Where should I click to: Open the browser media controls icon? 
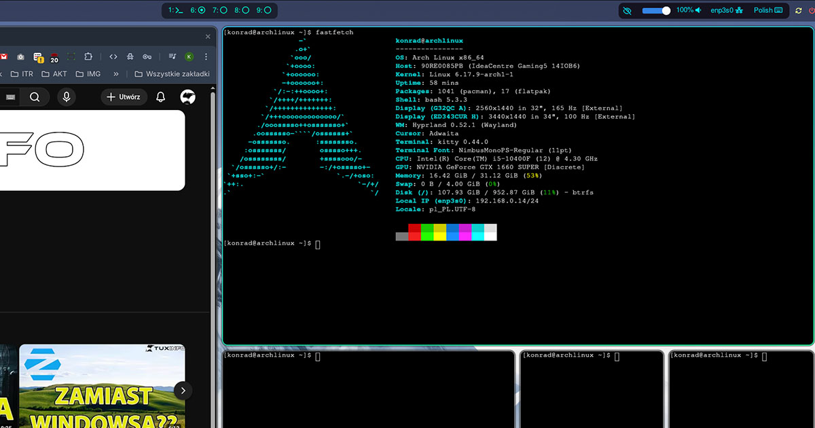172,56
